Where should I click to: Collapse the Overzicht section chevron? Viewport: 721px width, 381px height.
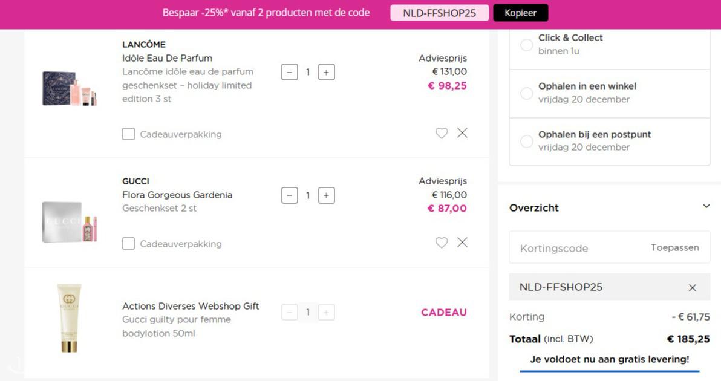(x=706, y=206)
